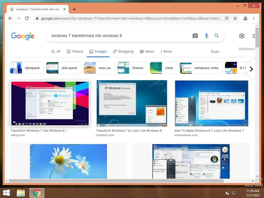Open the Shopping tab

pyautogui.click(x=123, y=51)
